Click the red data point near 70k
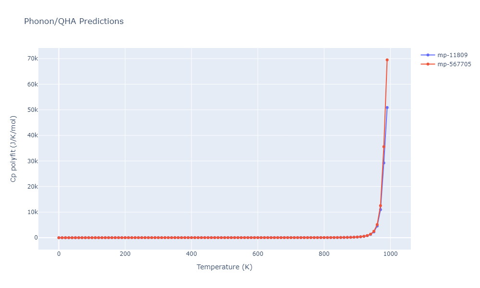480x288 pixels. [387, 60]
